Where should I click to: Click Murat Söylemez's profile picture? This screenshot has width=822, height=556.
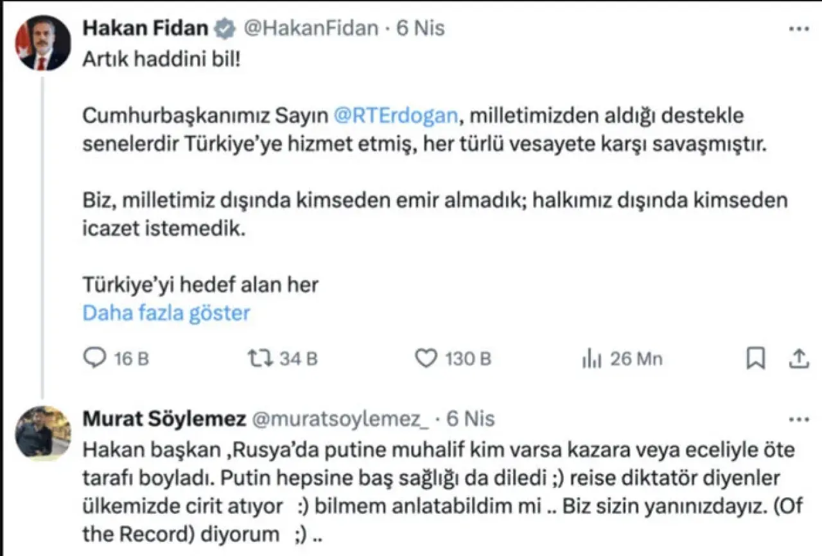point(43,434)
